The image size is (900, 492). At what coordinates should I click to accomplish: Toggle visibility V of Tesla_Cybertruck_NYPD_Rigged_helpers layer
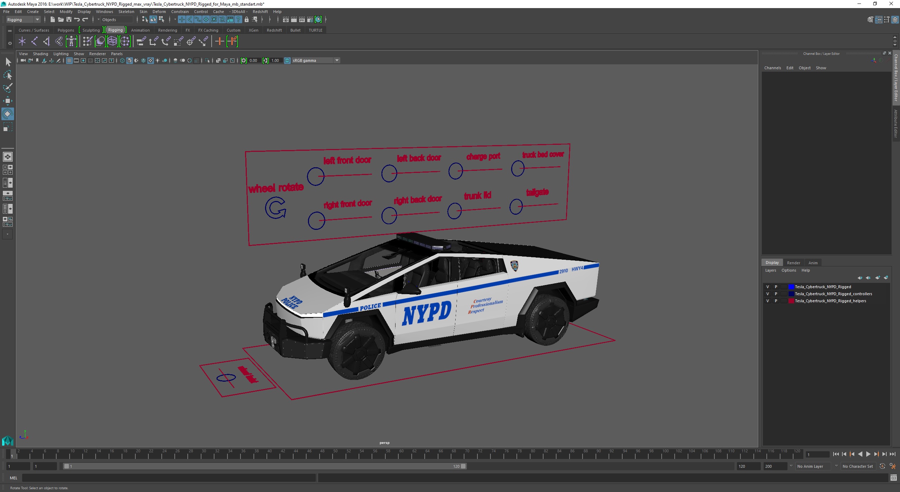coord(767,301)
